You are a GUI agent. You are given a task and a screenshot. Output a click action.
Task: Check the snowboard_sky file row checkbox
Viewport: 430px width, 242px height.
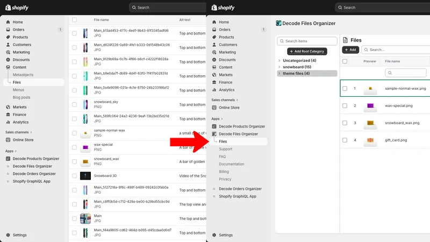[x=74, y=104]
